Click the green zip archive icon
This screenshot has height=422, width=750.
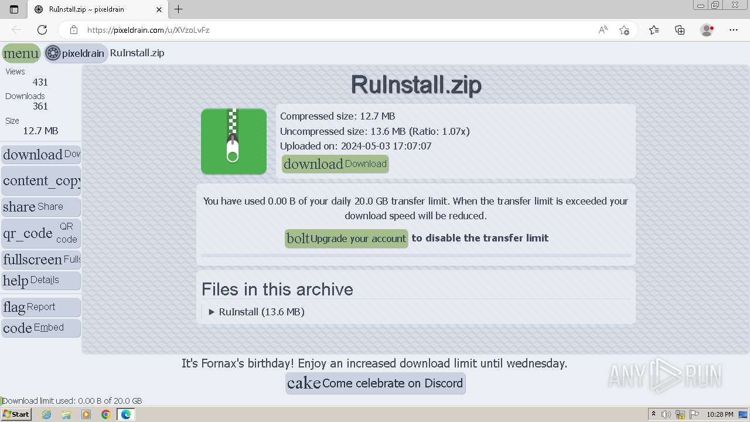pos(234,141)
